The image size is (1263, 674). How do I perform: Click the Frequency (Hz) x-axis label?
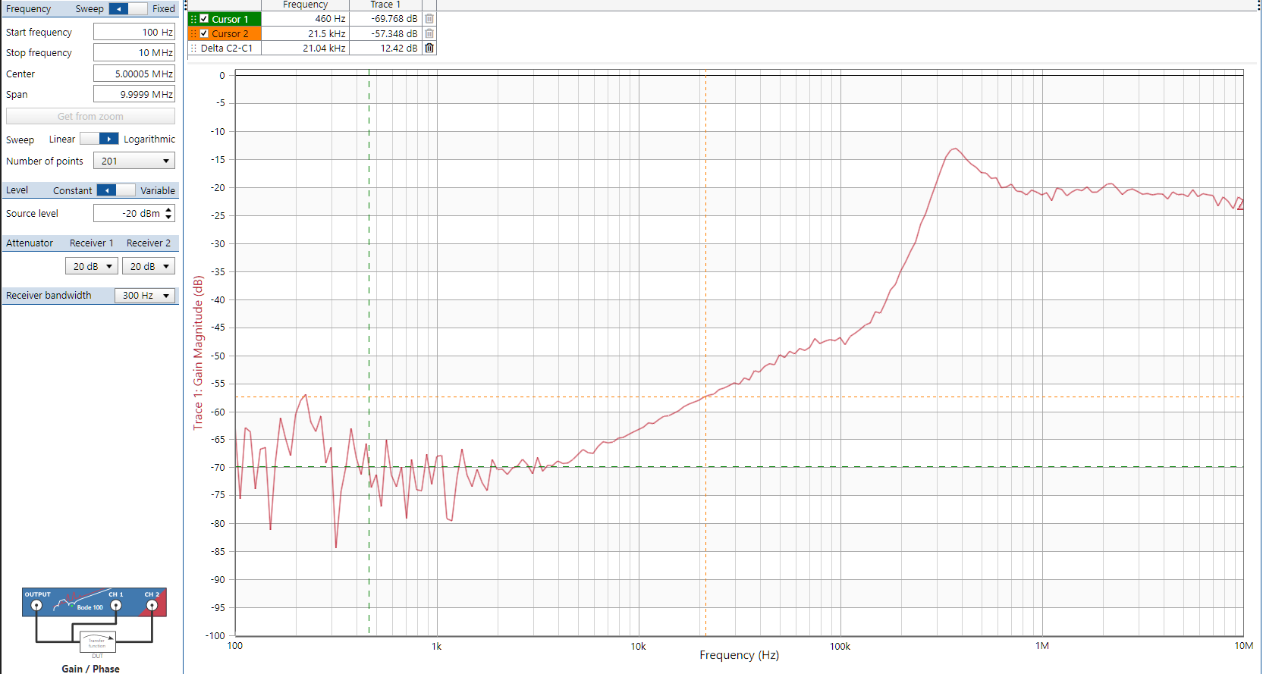(x=740, y=655)
